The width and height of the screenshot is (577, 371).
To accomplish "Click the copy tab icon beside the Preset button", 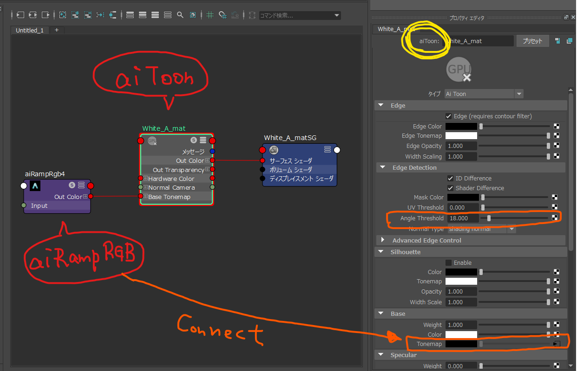I will tap(569, 41).
